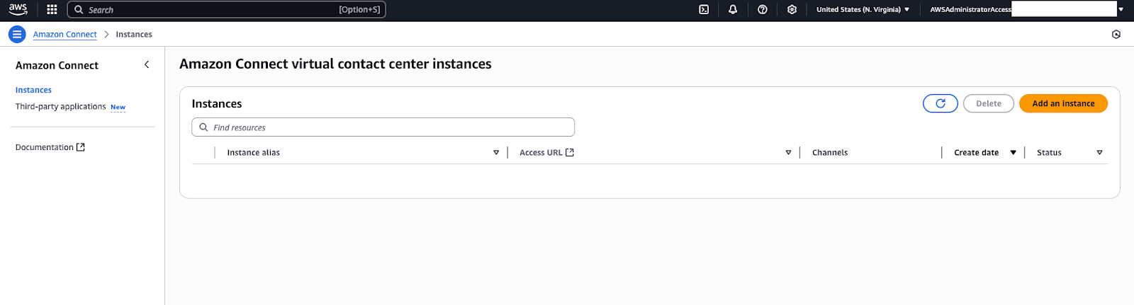Toggle the side navigation hamburger menu
Screen dimensions: 1134x305
tap(17, 34)
